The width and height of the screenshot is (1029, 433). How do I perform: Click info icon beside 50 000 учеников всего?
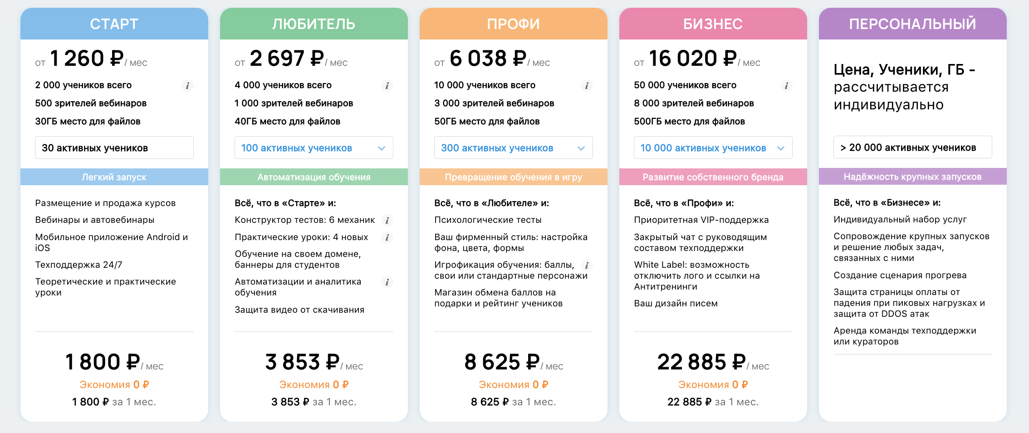click(x=786, y=85)
